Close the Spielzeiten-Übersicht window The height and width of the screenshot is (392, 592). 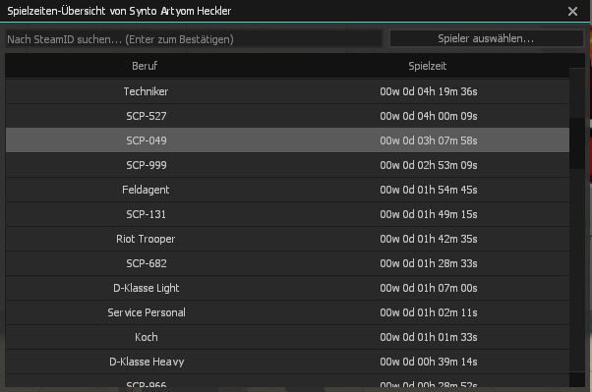572,12
